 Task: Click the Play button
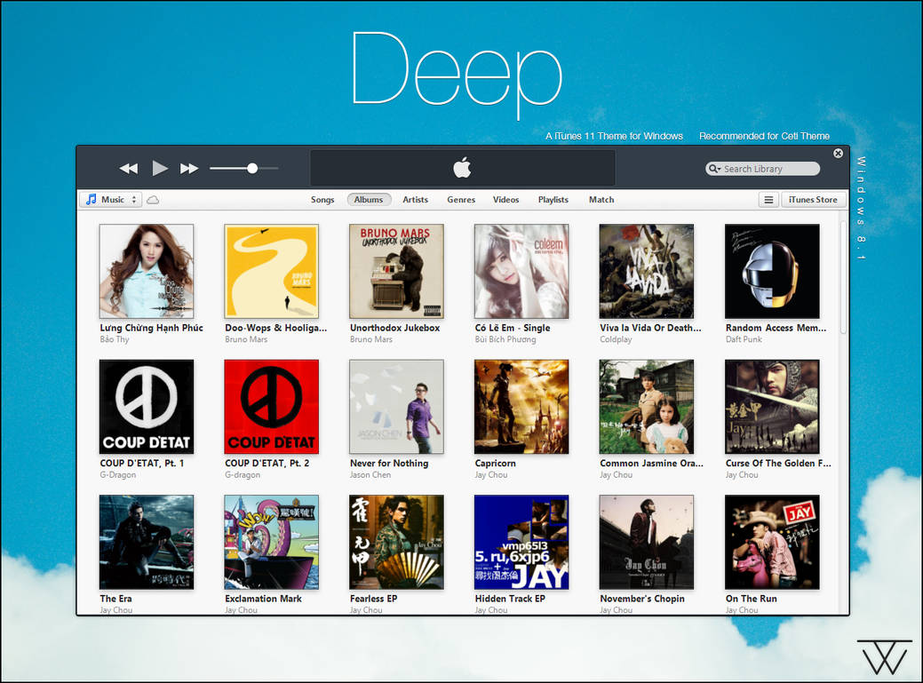coord(161,168)
